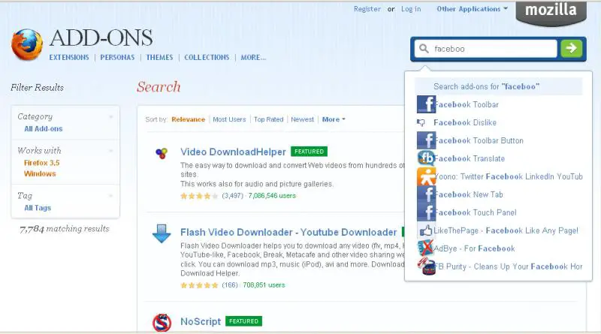Collapse the Tag filter section
Viewport: 601px width, 334px height.
tap(111, 196)
